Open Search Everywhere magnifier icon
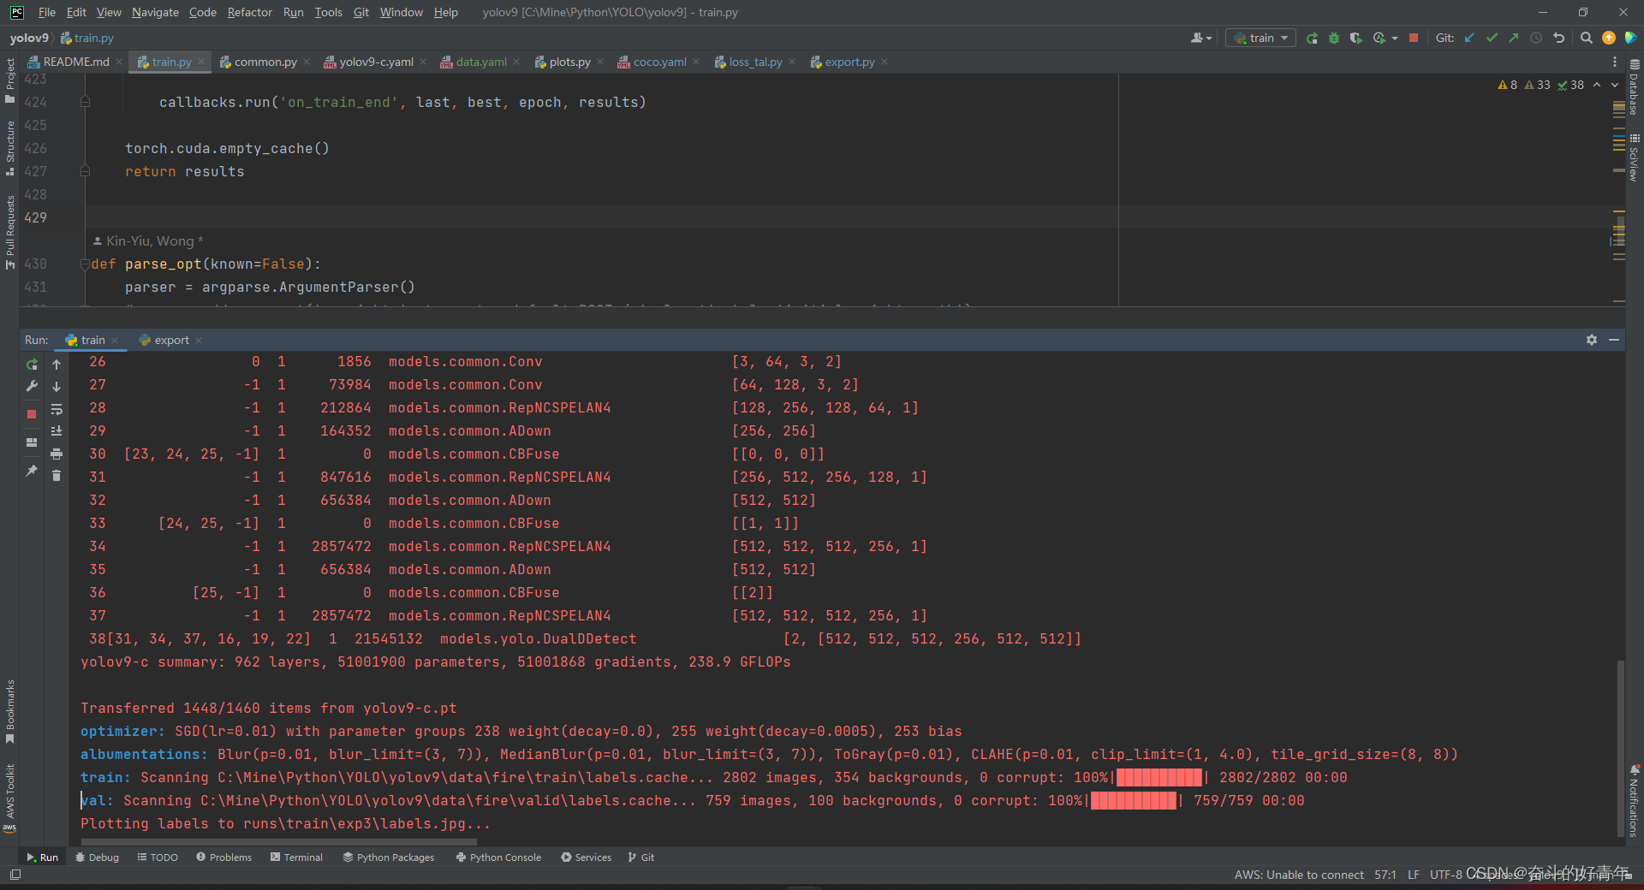Image resolution: width=1644 pixels, height=890 pixels. (1587, 38)
